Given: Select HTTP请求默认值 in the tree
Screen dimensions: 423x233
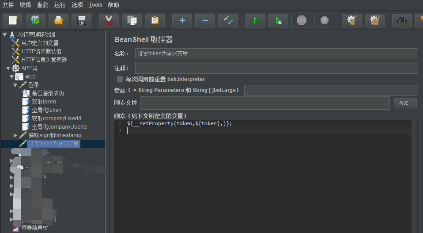Looking at the screenshot, I should click(42, 52).
